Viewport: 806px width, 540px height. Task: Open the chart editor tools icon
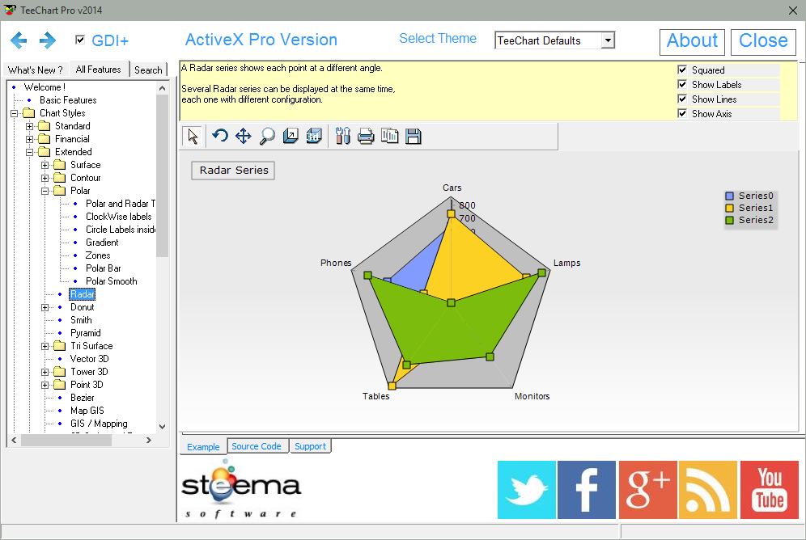342,136
